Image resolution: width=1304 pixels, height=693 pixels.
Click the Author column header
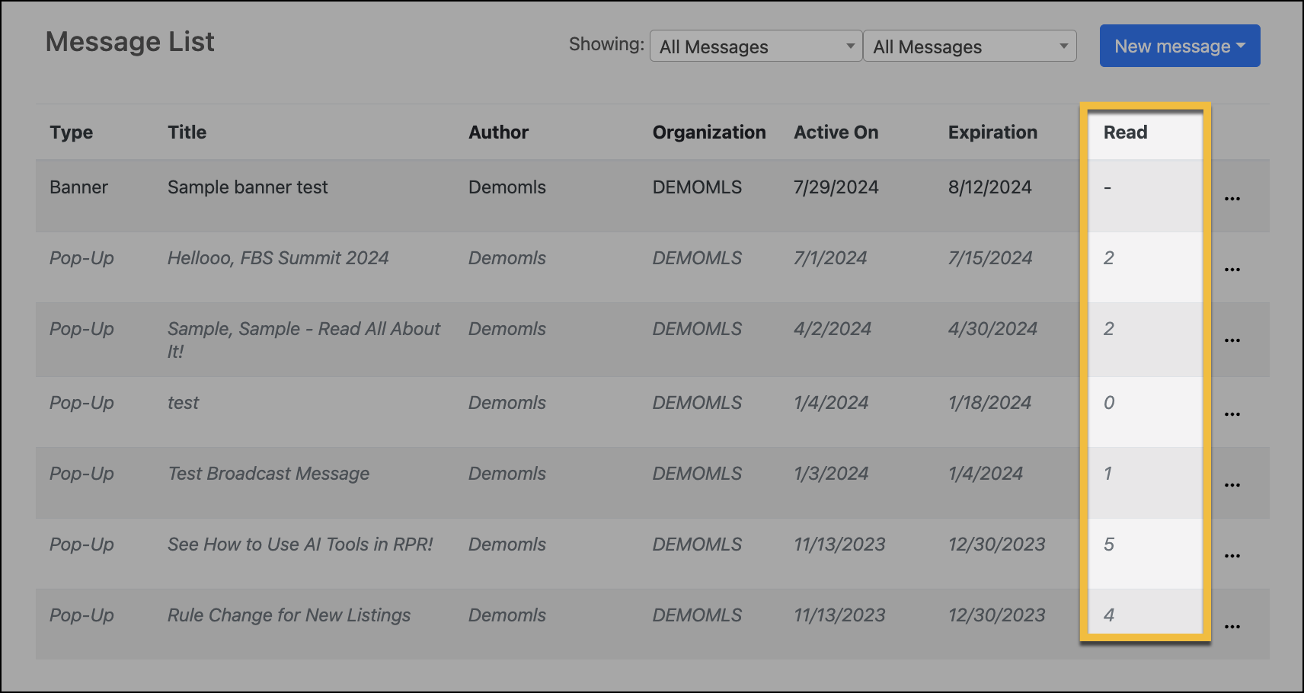[x=499, y=133]
